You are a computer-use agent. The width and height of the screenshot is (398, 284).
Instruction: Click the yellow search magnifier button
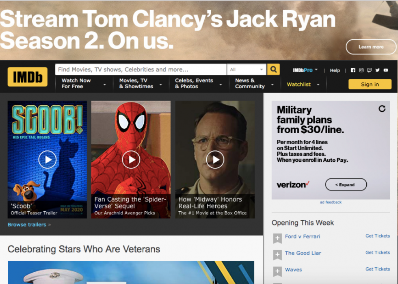coord(273,69)
